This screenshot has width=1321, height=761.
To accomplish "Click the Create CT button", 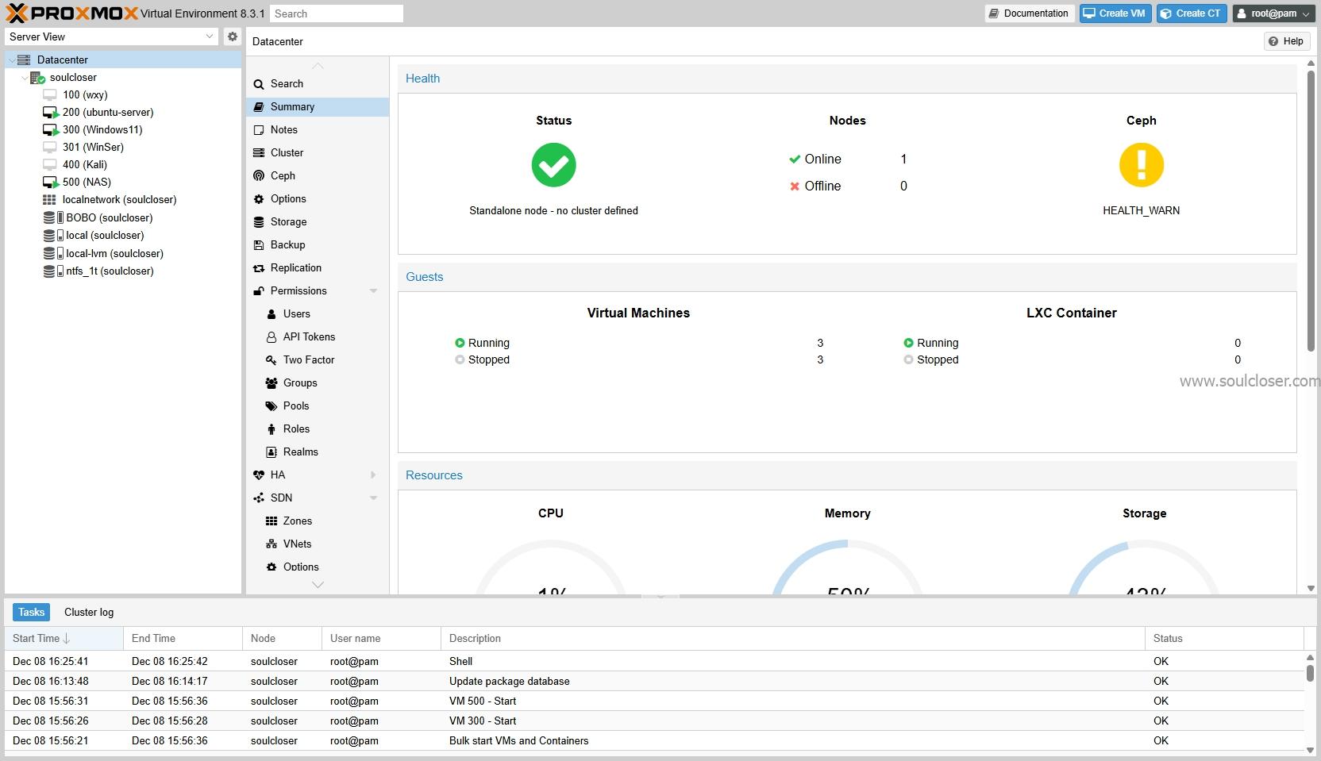I will (x=1191, y=13).
